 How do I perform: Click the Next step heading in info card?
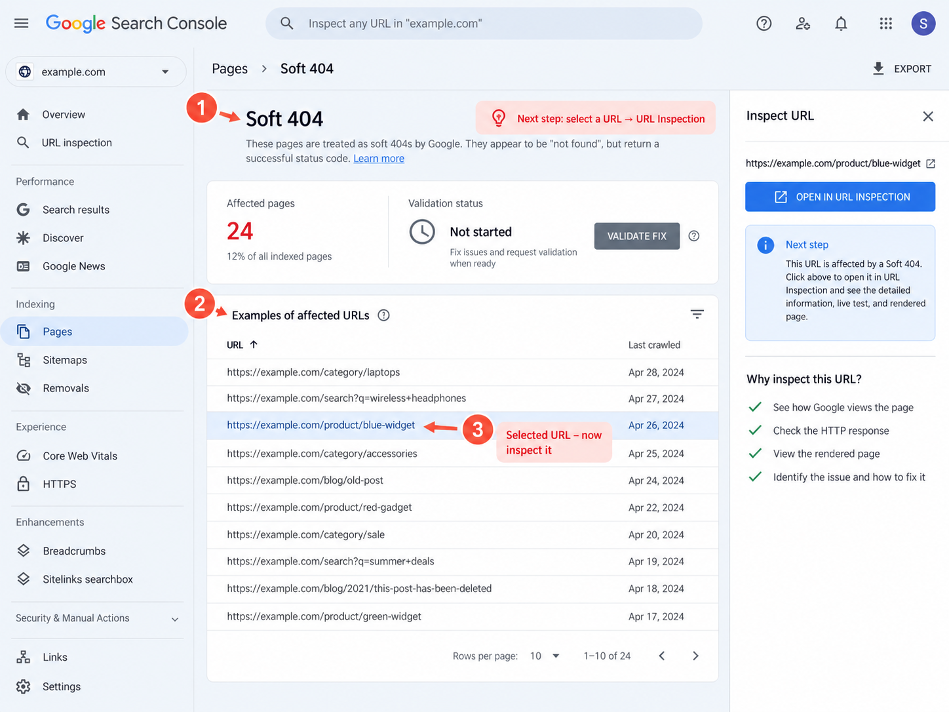(807, 245)
